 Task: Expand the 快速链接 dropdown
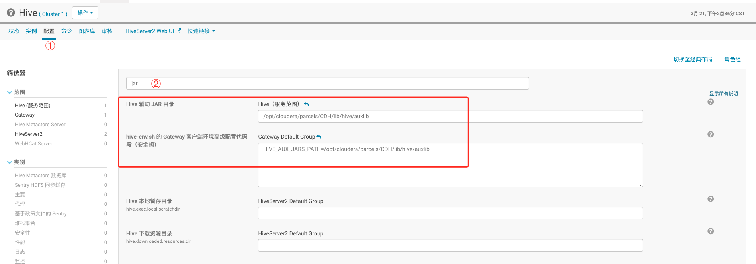pos(201,31)
